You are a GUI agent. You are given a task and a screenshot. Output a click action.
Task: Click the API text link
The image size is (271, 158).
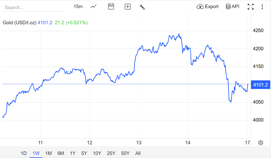click(236, 7)
